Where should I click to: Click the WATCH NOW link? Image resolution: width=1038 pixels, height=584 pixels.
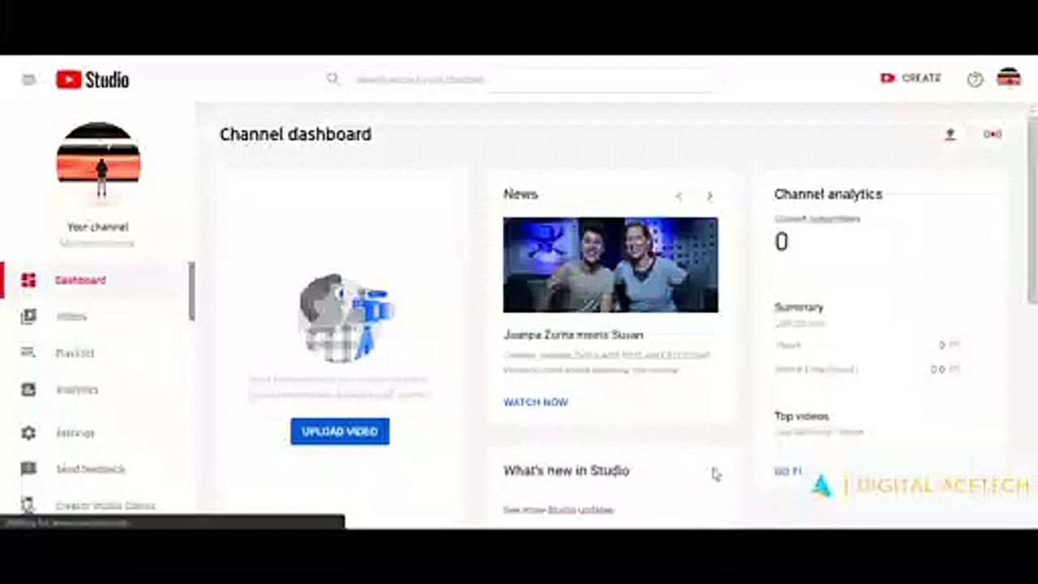pos(536,402)
